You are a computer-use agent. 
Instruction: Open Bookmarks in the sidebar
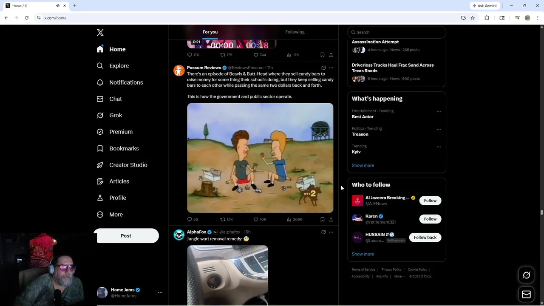[118, 148]
